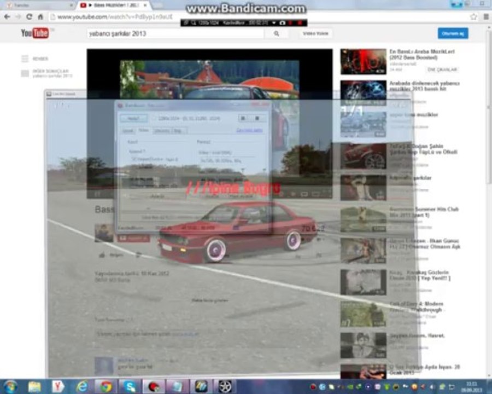Screen dimensions: 492x394
Task: Click the uploader channel avatar
Action: [104, 233]
